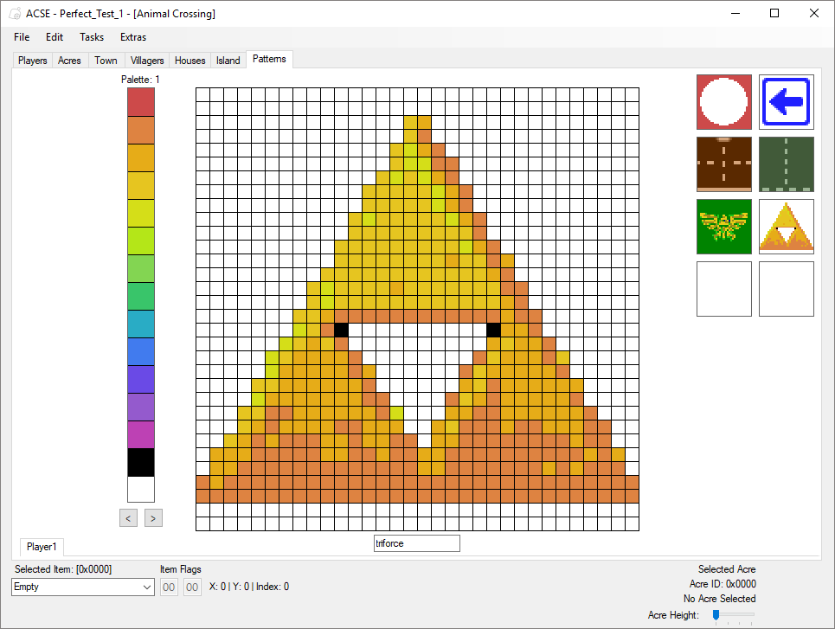This screenshot has width=835, height=629.
Task: Open the Selected Item dropdown showing Empty
Action: coord(83,587)
